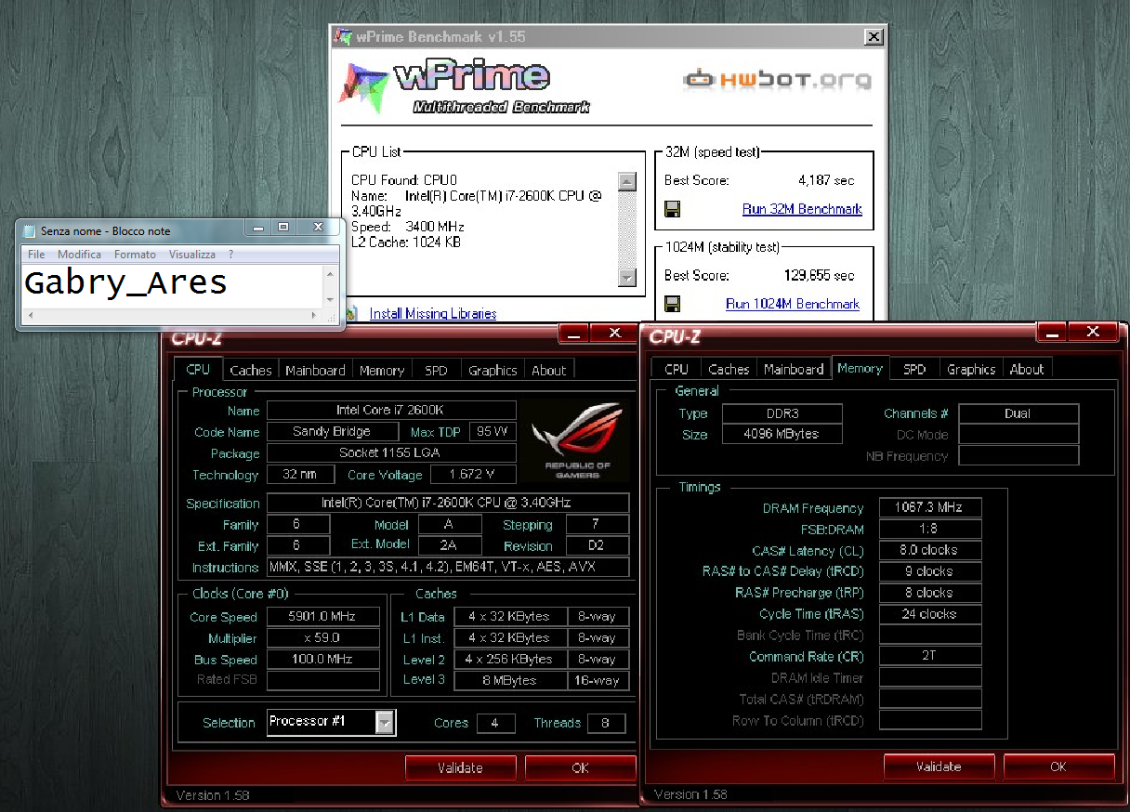Click the Level 3 cache value 8 MBytes

click(509, 680)
